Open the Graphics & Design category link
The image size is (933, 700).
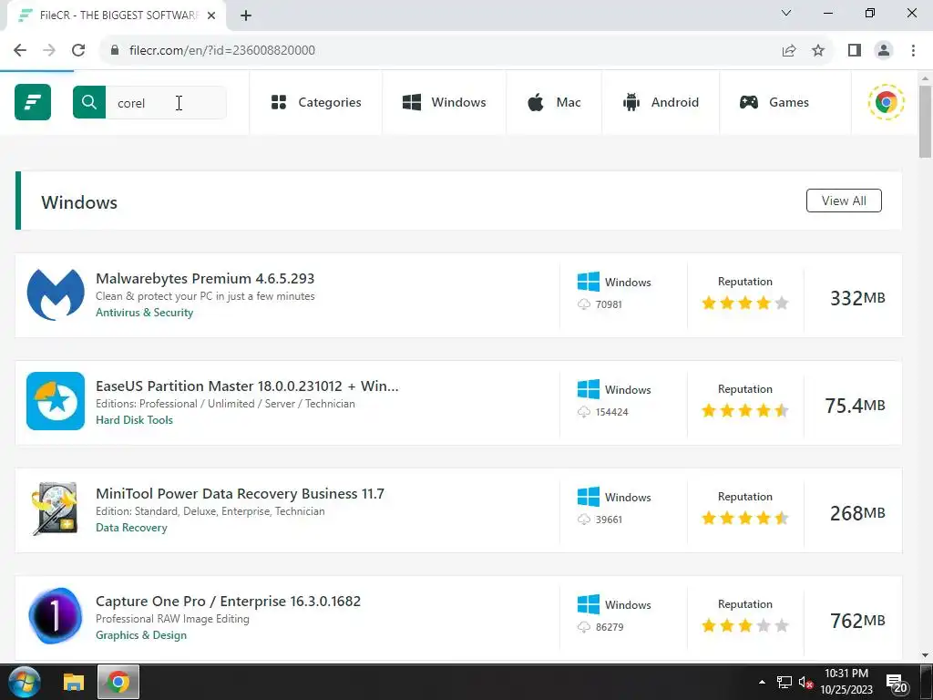click(141, 635)
